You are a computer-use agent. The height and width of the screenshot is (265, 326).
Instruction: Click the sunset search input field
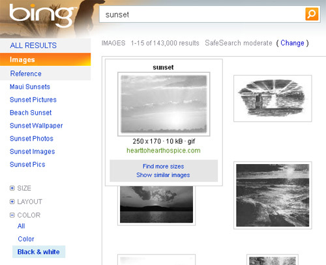(202, 14)
